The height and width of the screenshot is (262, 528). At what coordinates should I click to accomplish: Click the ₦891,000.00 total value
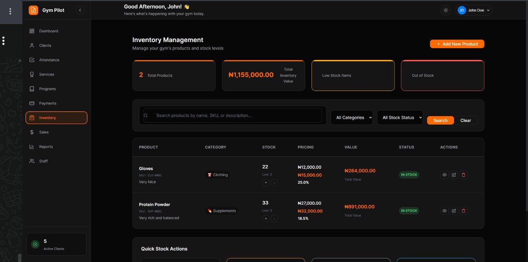(x=360, y=207)
